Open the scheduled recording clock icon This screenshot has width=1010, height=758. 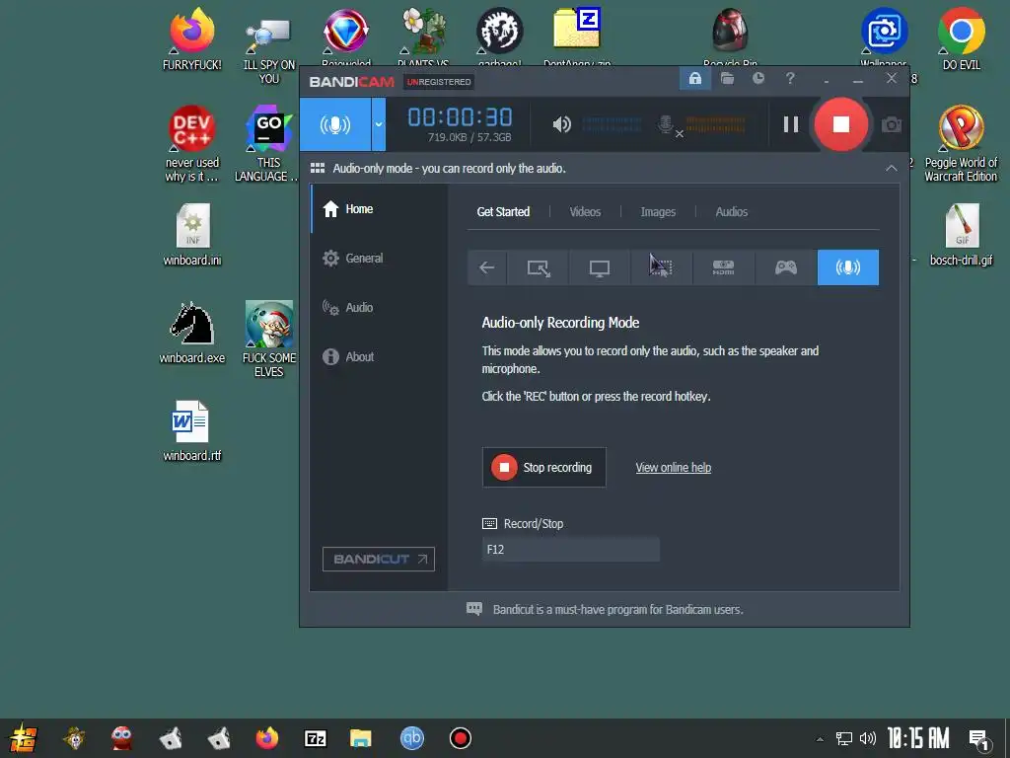pos(758,79)
